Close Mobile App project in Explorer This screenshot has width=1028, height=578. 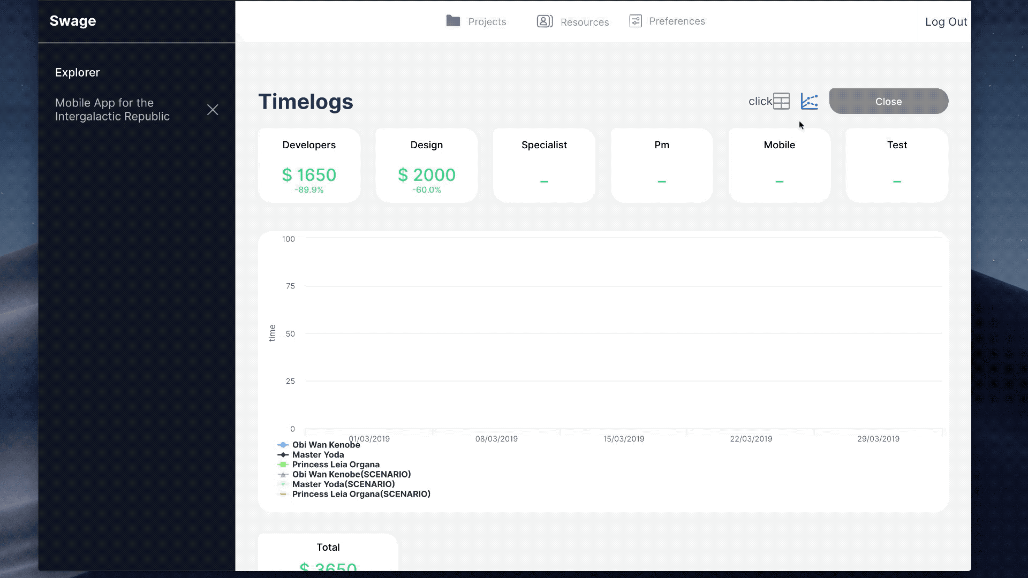(x=213, y=110)
